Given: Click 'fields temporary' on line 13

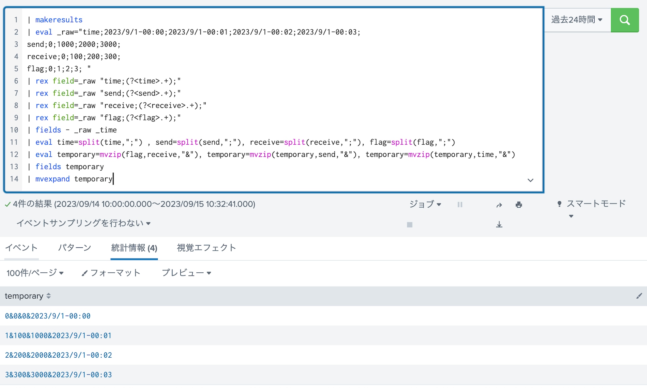Looking at the screenshot, I should coord(70,167).
